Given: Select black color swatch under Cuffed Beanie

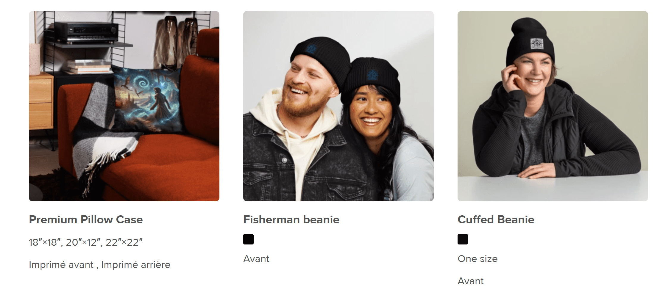Looking at the screenshot, I should 463,239.
